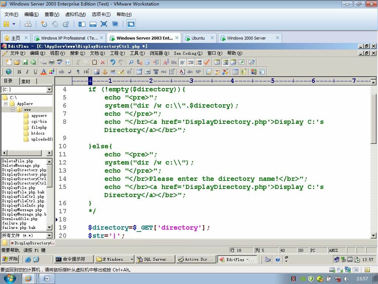Toggle VMware full screen mode icon

104,24
